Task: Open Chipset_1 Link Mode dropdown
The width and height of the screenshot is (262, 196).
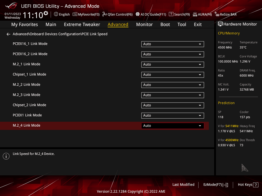Action: [x=173, y=75]
